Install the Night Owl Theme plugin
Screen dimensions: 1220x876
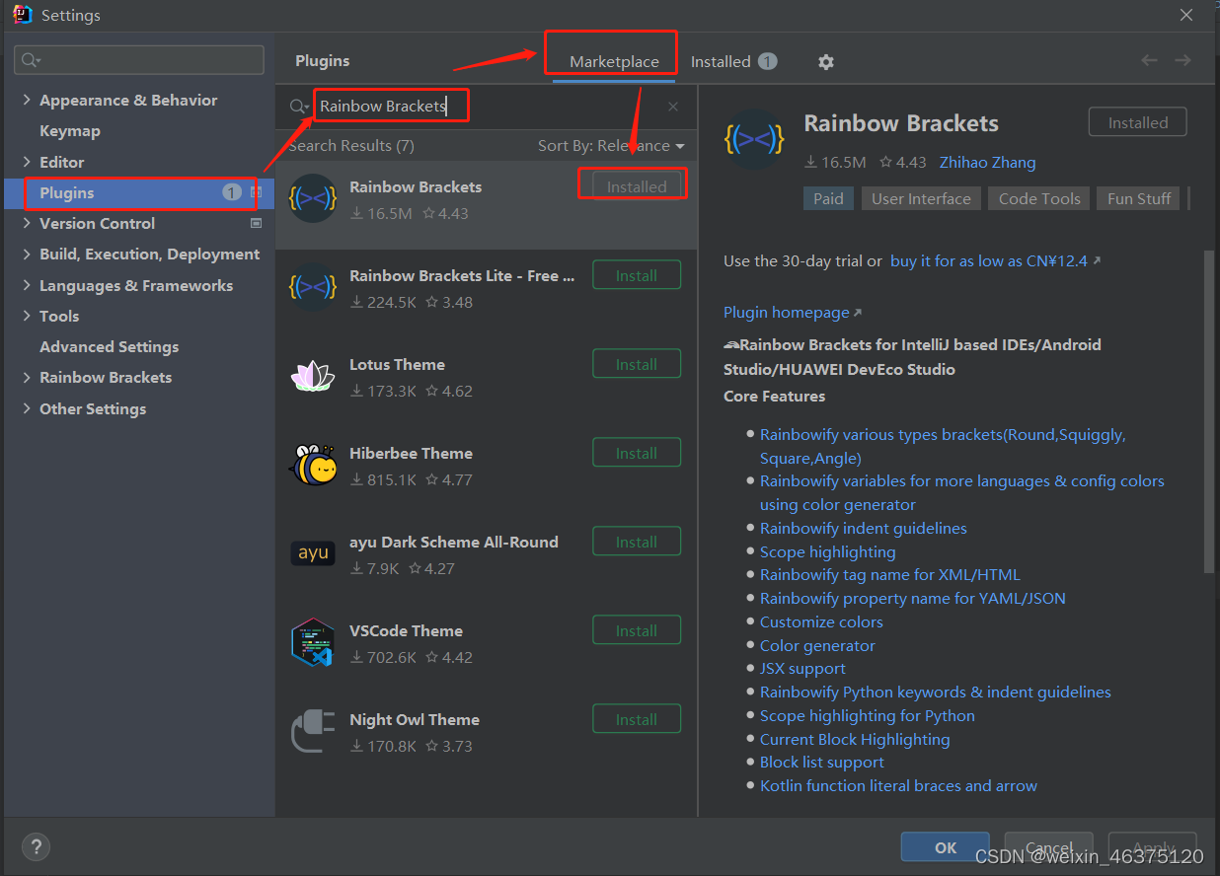pyautogui.click(x=637, y=719)
